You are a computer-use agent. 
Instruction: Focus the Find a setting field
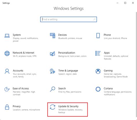68,19
